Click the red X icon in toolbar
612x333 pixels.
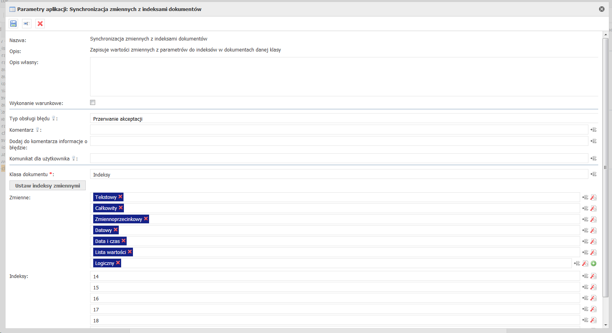(40, 24)
